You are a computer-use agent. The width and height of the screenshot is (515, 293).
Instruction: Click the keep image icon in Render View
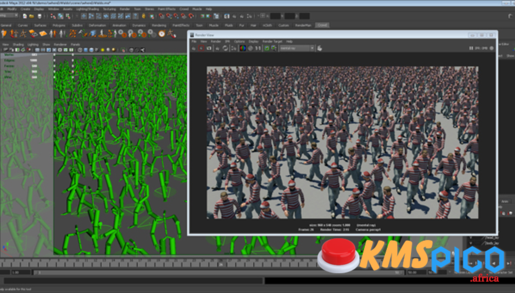tap(266, 48)
